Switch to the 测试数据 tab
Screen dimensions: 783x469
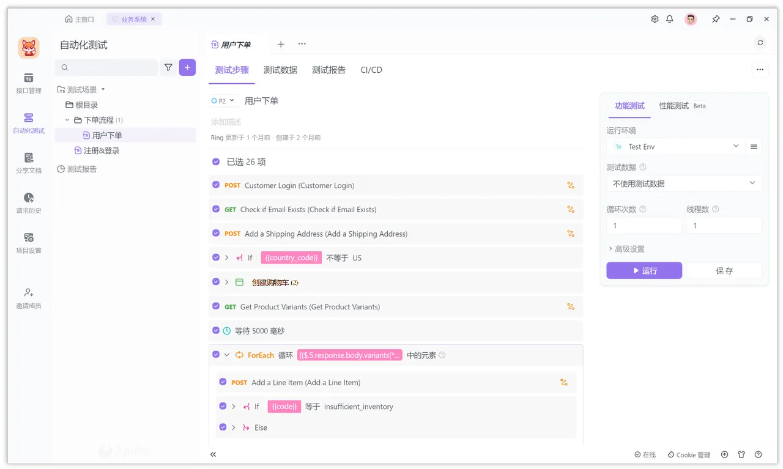click(x=280, y=70)
